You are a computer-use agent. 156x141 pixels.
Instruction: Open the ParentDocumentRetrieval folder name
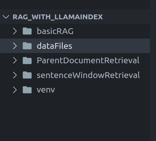(x=88, y=60)
